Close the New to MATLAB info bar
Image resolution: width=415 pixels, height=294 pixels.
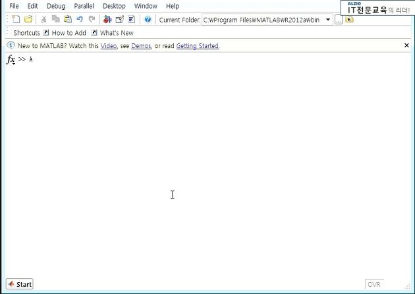pyautogui.click(x=406, y=45)
